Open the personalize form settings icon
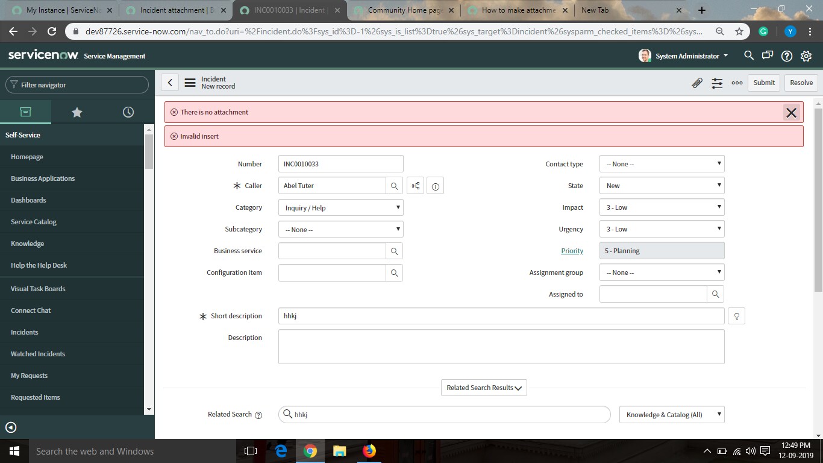This screenshot has width=823, height=463. tap(717, 83)
